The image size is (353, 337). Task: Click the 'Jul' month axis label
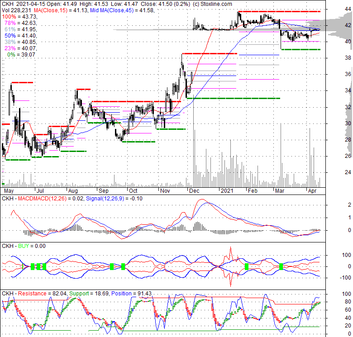[x=40, y=191]
